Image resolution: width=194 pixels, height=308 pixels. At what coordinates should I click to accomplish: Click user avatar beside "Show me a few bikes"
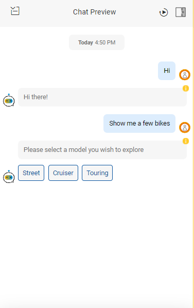click(185, 128)
